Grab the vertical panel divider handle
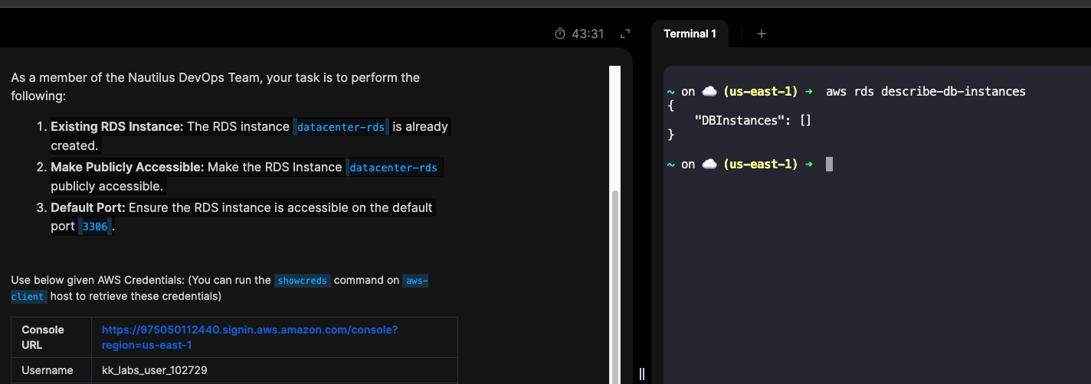Screen dimensions: 1091x384 642,373
